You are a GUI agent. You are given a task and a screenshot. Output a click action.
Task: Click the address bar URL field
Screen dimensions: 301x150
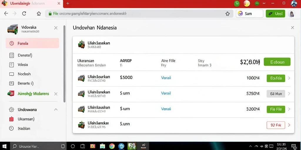(x=139, y=13)
